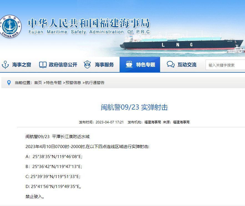Viewport: 245px width, 206px height.
Task: Click the line 平潭长江澳附近水域
Action: pyautogui.click(x=71, y=137)
